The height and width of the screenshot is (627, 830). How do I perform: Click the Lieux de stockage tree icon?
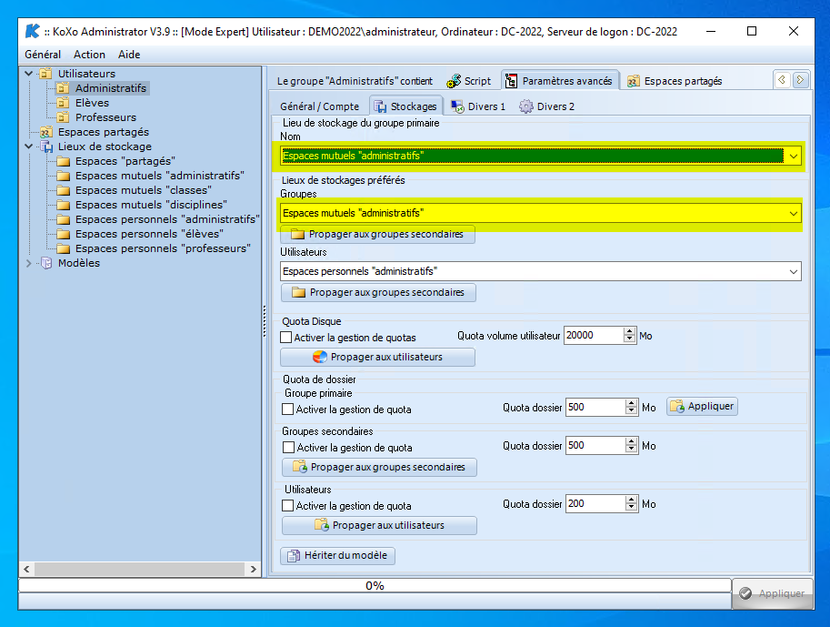[x=46, y=147]
